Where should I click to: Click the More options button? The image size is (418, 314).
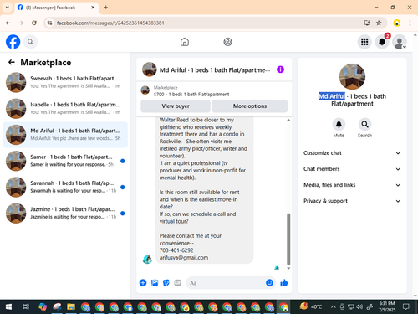250,106
